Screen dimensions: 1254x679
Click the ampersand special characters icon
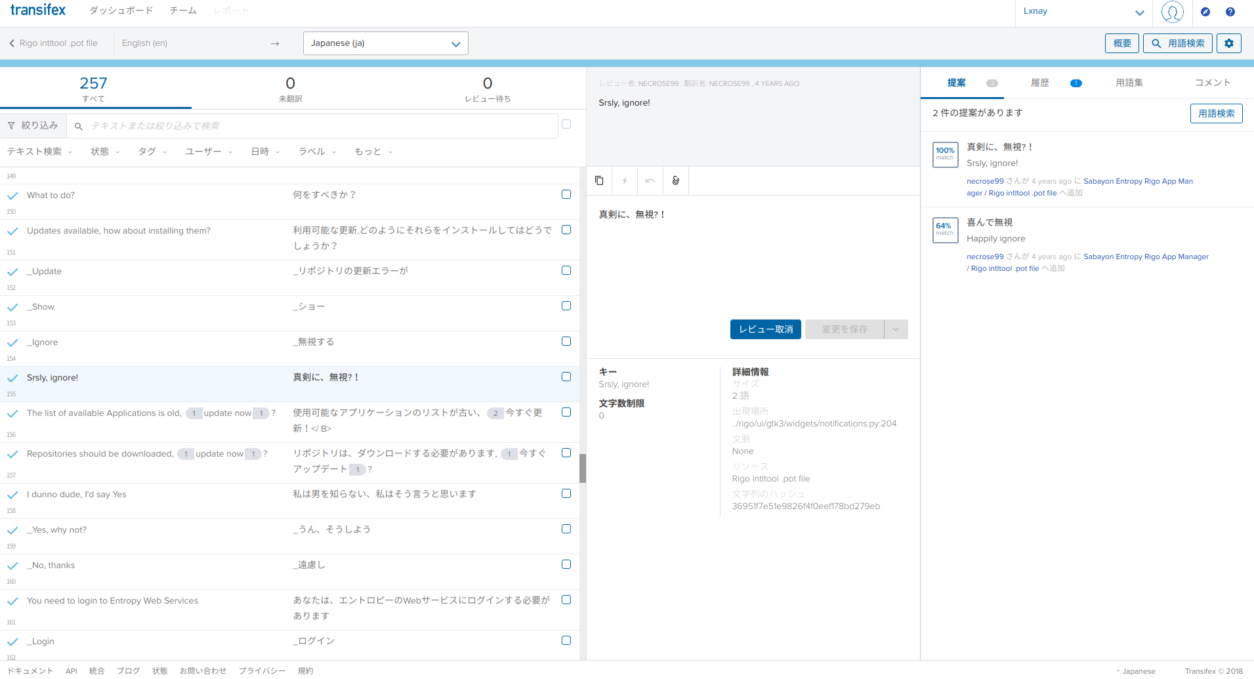[675, 180]
